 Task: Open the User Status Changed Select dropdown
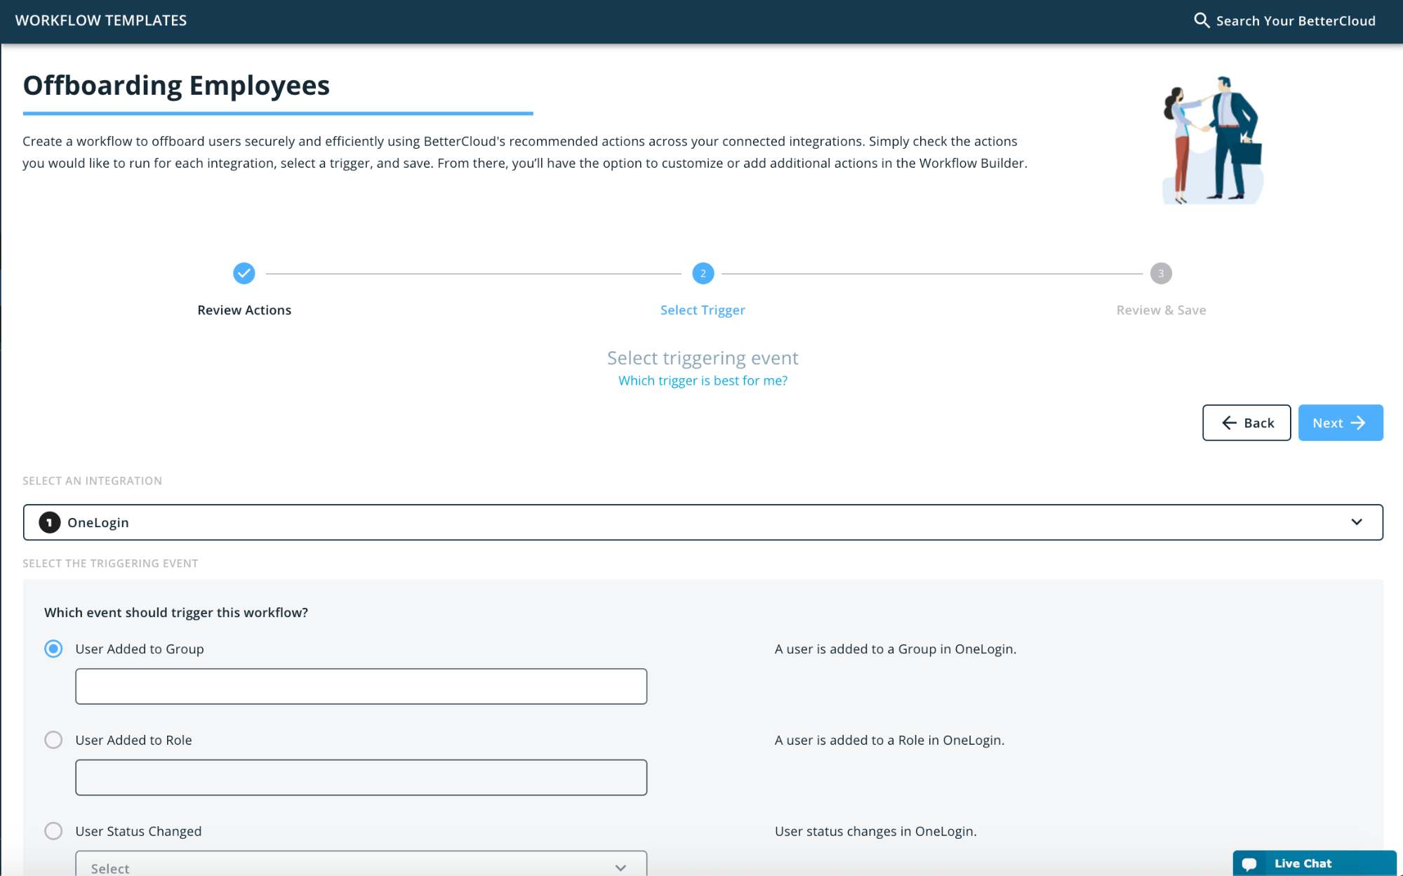[x=361, y=864]
